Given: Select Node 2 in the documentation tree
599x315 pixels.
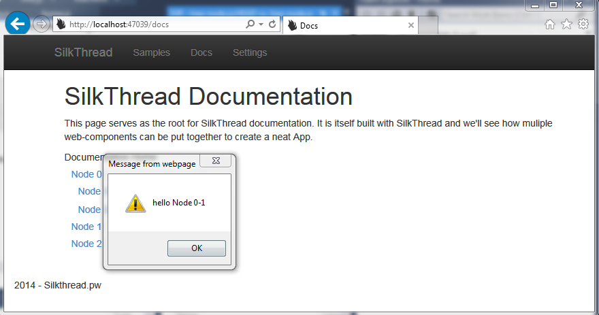Looking at the screenshot, I should tap(82, 244).
